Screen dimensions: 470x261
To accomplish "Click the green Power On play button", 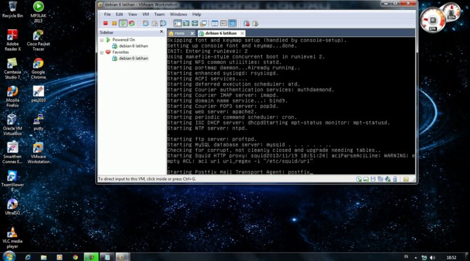I will tap(123, 23).
